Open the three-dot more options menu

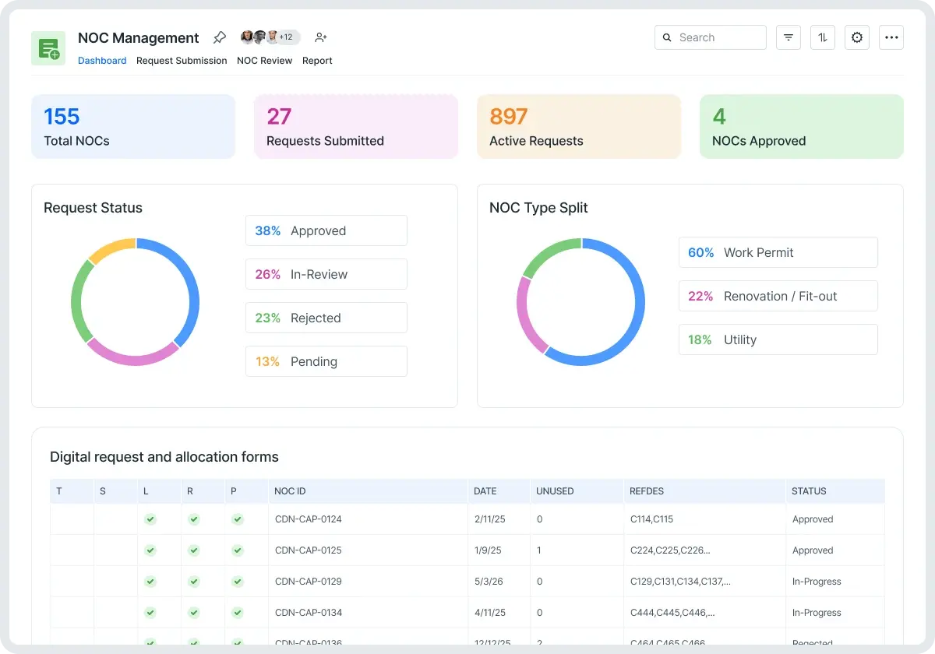coord(891,37)
